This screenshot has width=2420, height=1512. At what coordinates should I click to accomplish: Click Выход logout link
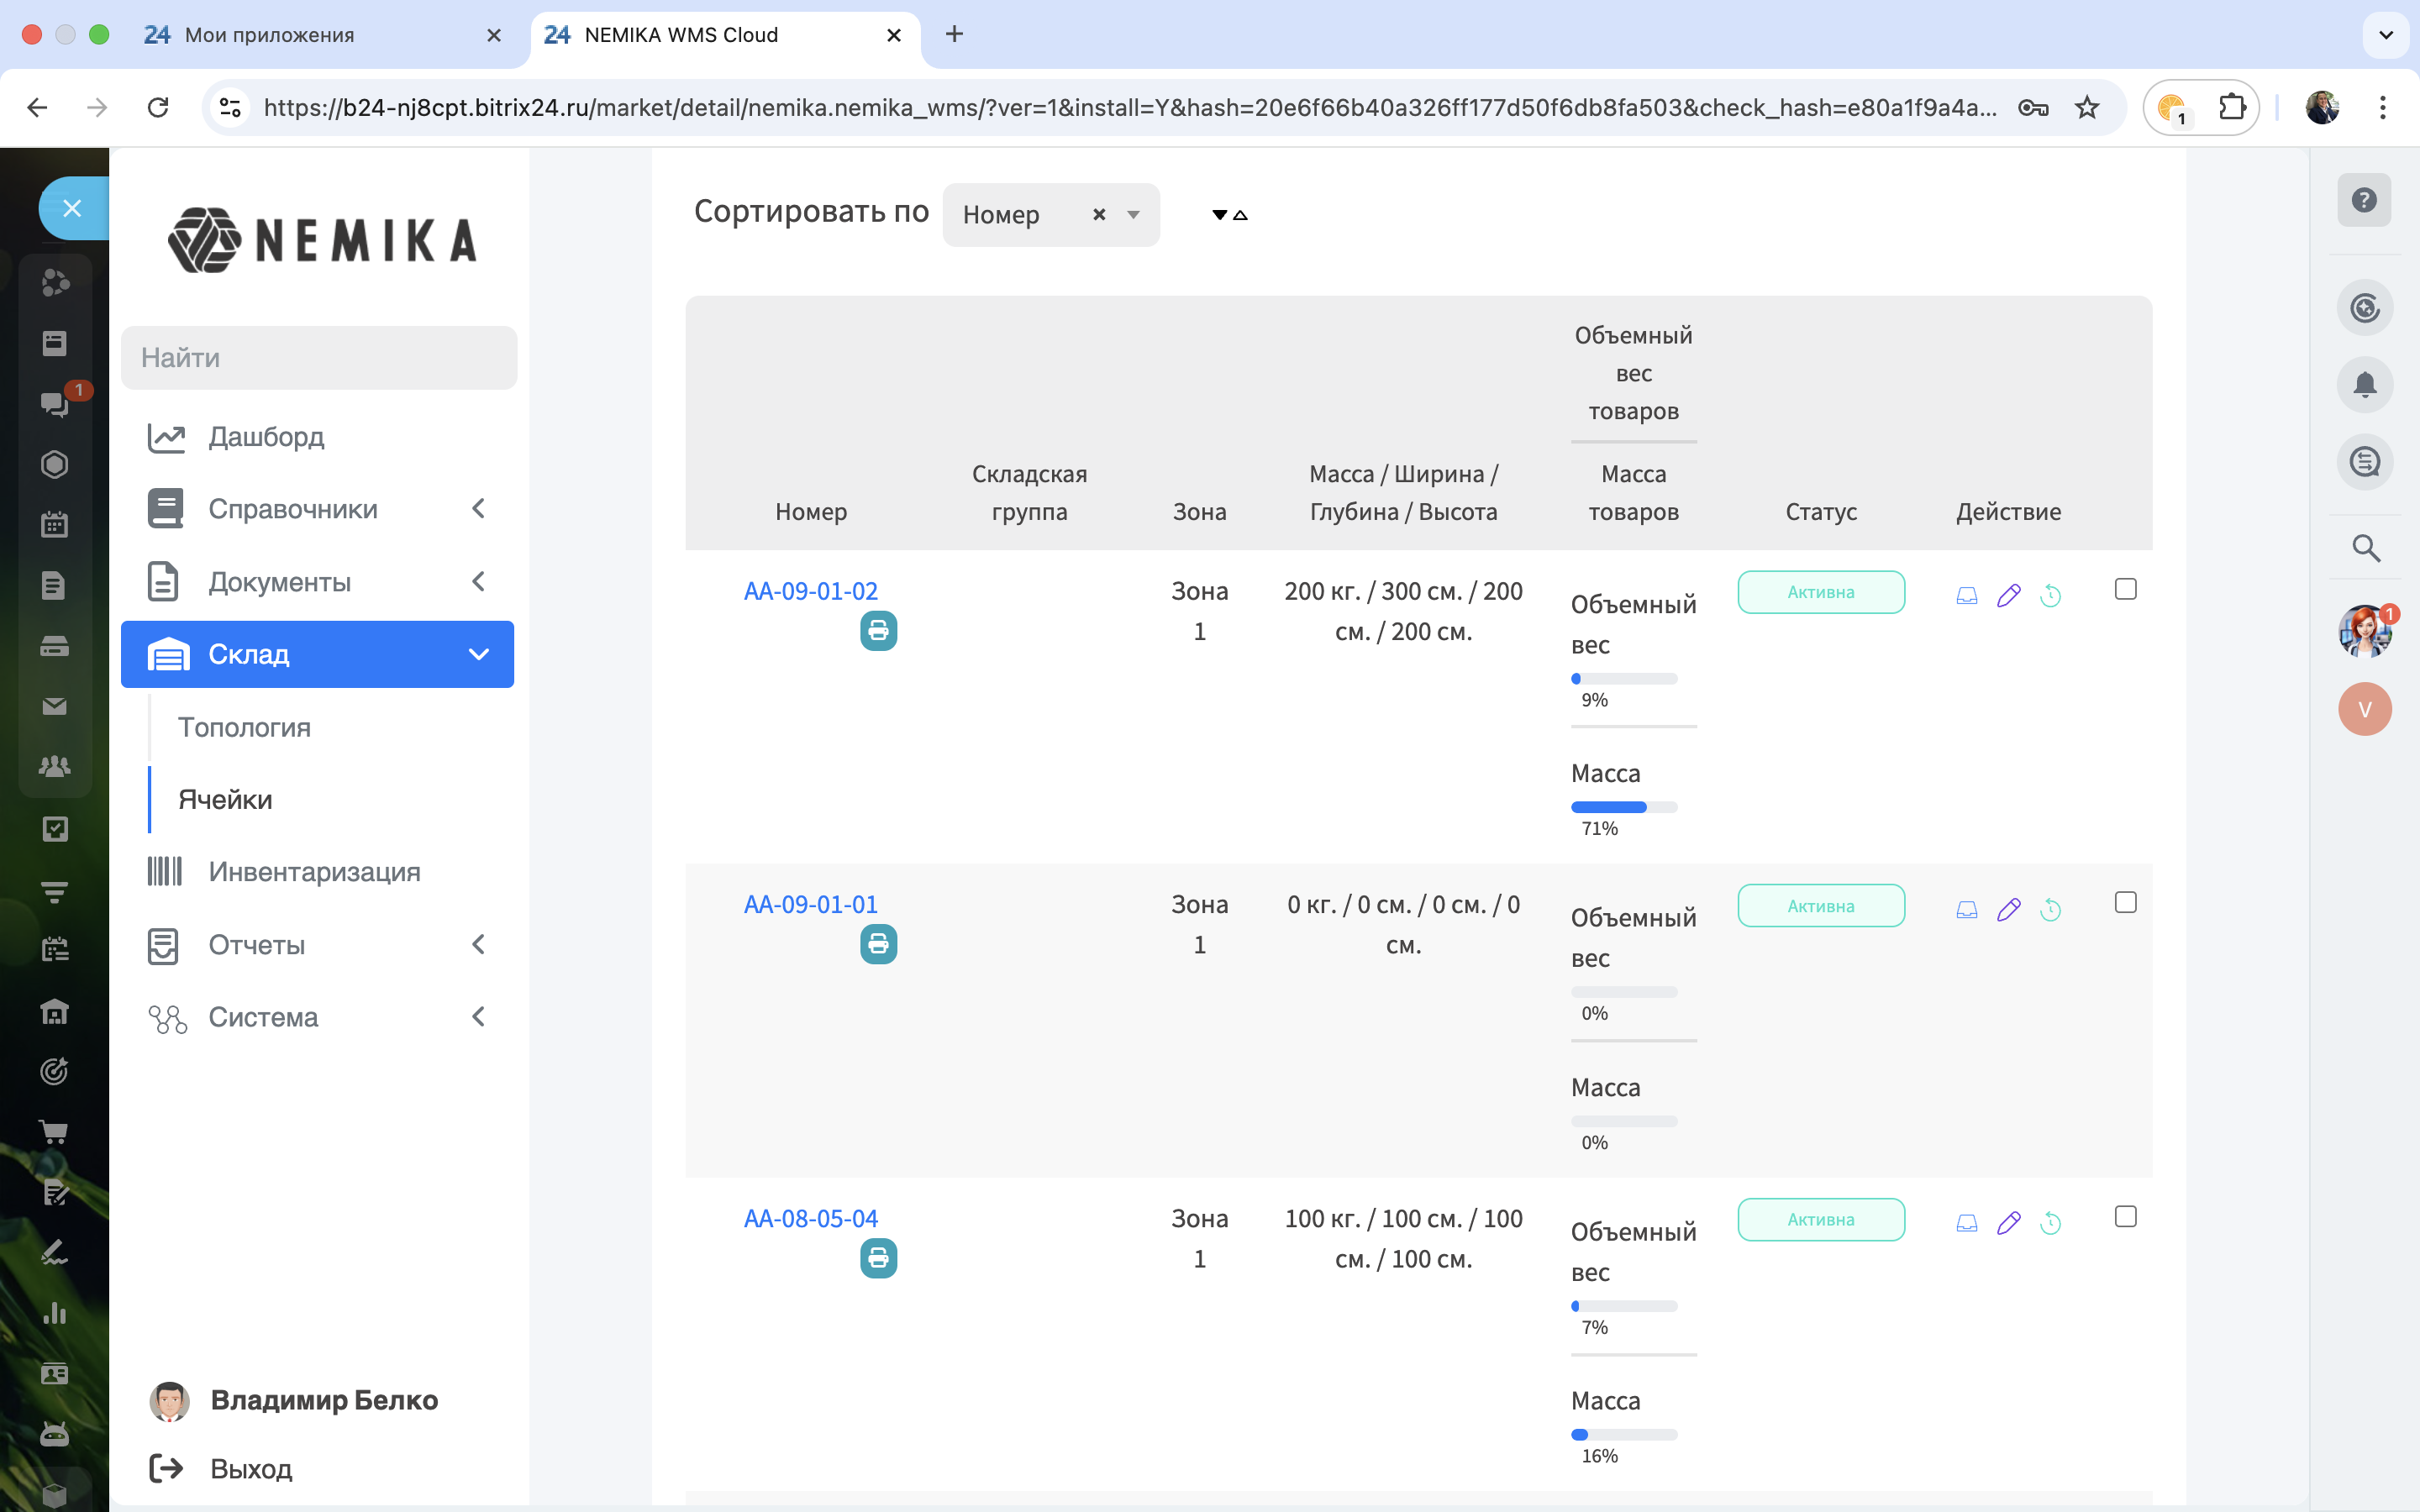(250, 1468)
